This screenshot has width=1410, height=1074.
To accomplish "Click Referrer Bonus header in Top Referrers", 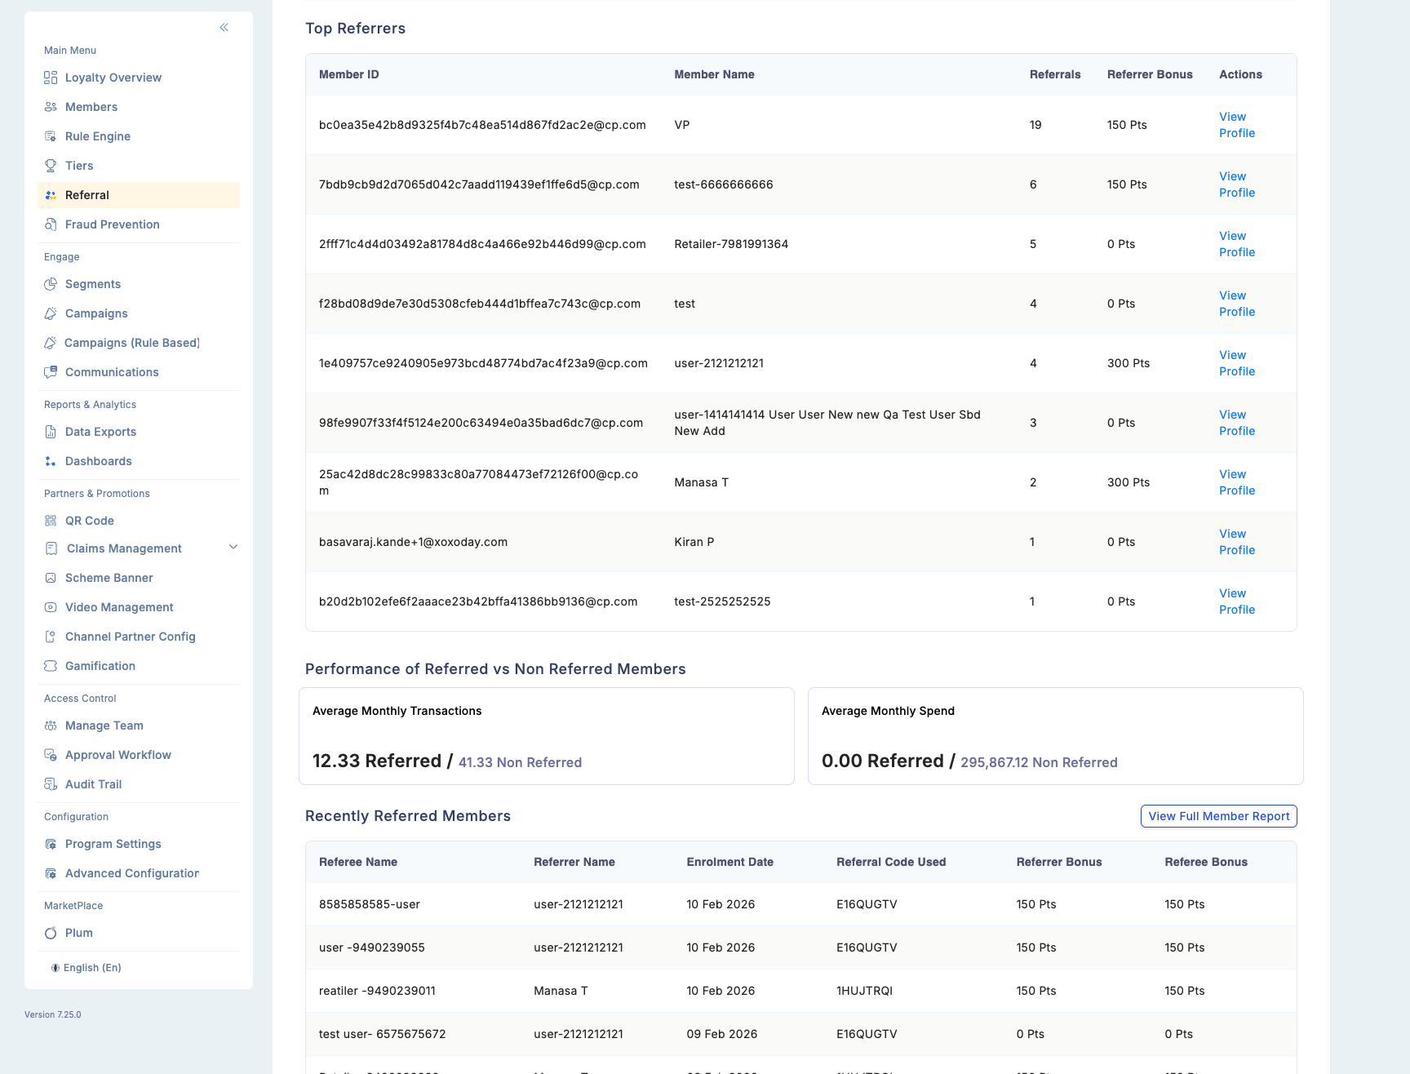I will (1150, 74).
